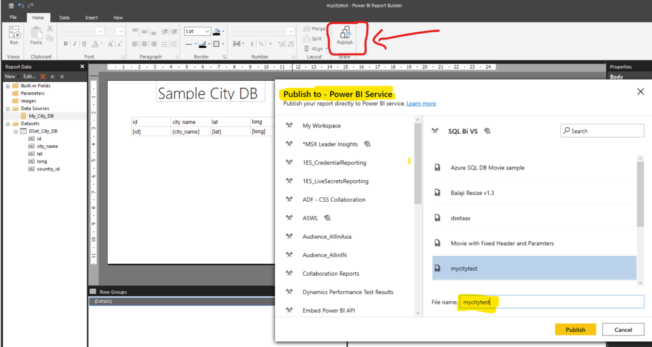Delete item with the red X in Report Data
This screenshot has height=347, width=652.
(43, 76)
